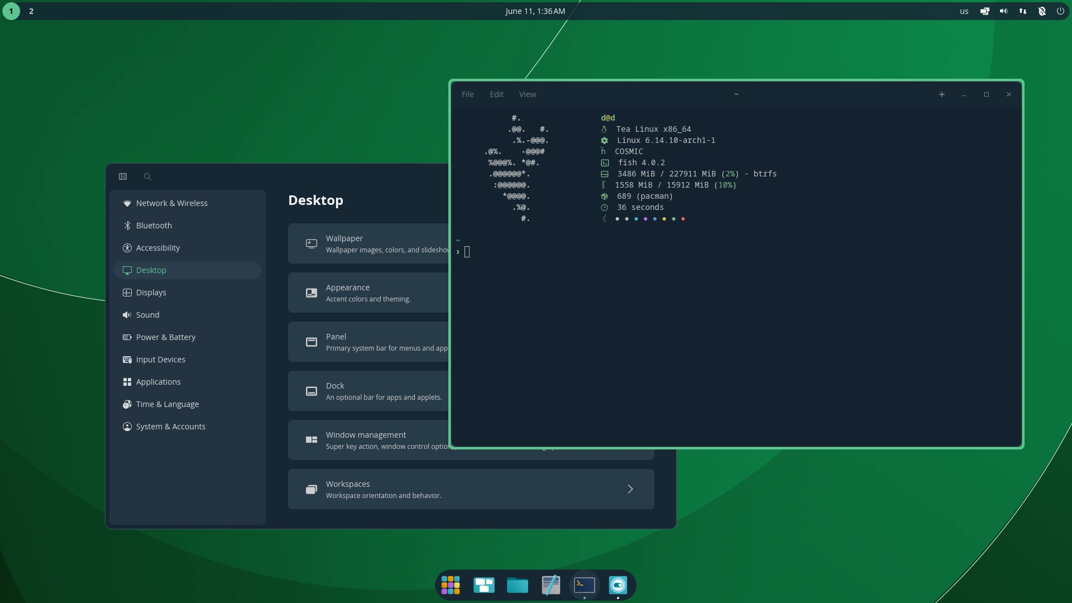Screen dimensions: 1072x603
Task: Click the volume icon in the top bar
Action: pyautogui.click(x=1003, y=11)
